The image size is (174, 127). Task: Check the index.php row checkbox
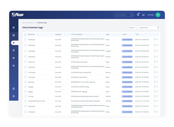pyautogui.click(x=25, y=106)
